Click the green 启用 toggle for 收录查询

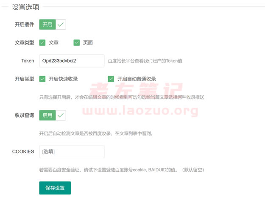tap(47, 115)
